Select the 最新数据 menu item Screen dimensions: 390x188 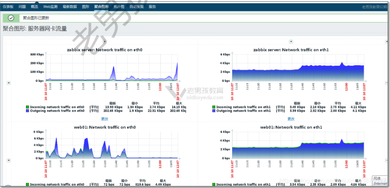pyautogui.click(x=70, y=7)
